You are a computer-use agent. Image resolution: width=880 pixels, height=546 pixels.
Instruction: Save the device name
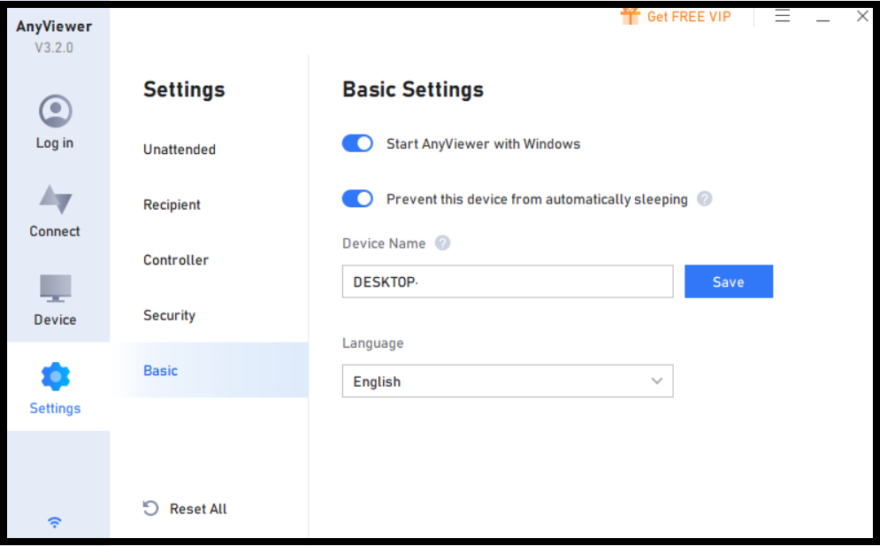(729, 281)
